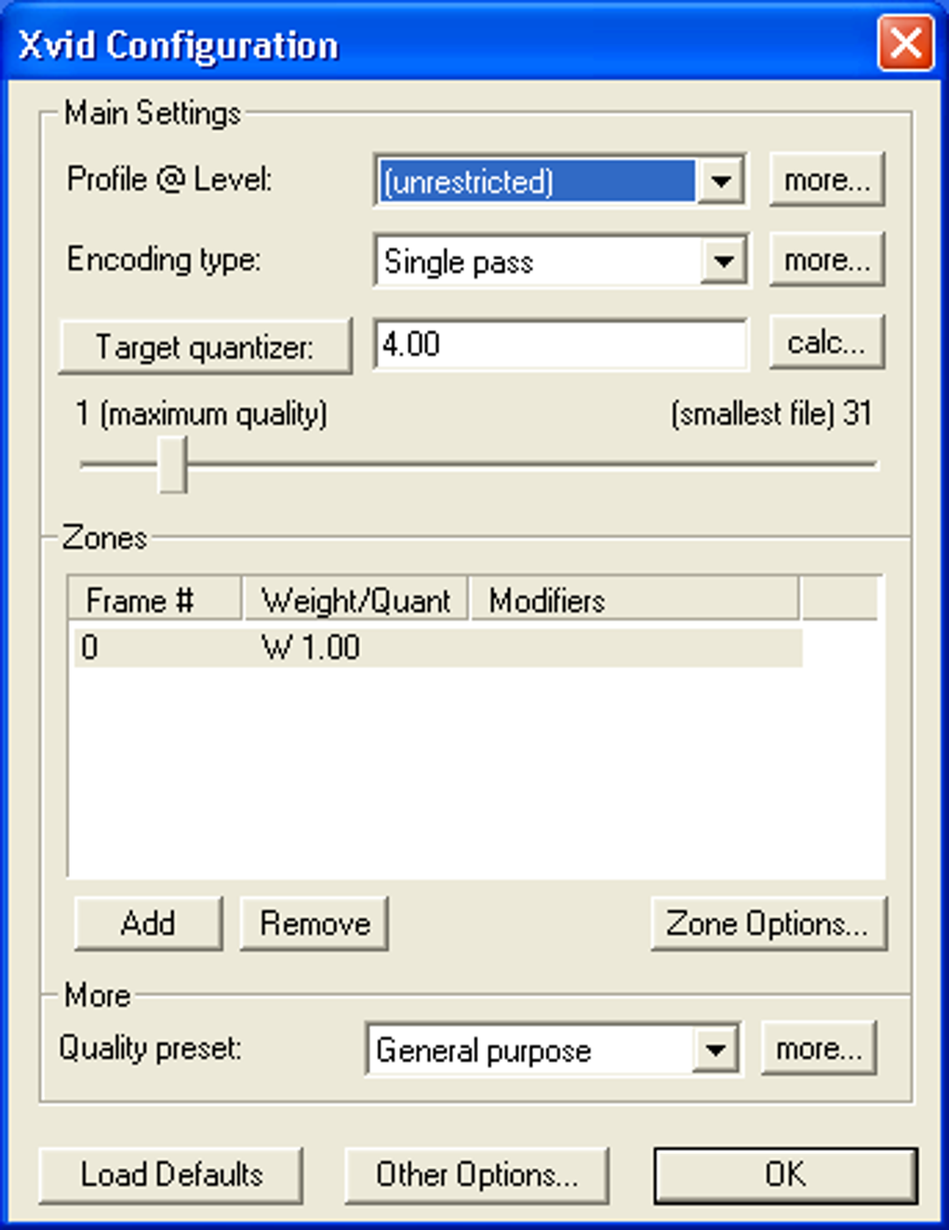
Task: Open Zone Options dialog
Action: 768,923
